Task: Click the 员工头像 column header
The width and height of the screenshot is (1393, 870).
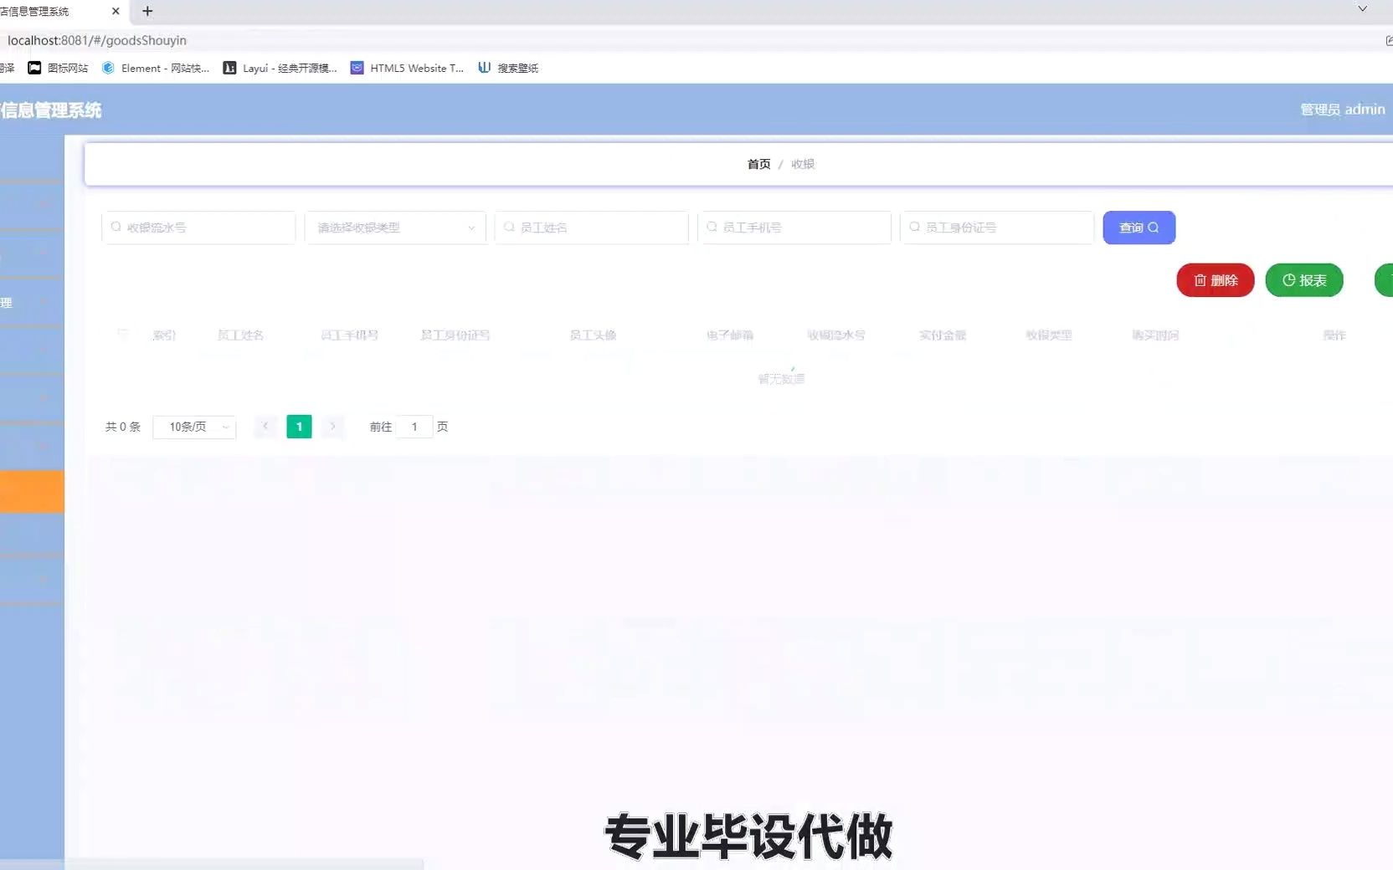Action: click(x=593, y=335)
